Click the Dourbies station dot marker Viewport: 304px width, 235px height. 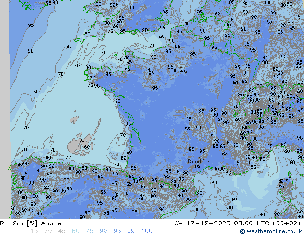(199, 157)
